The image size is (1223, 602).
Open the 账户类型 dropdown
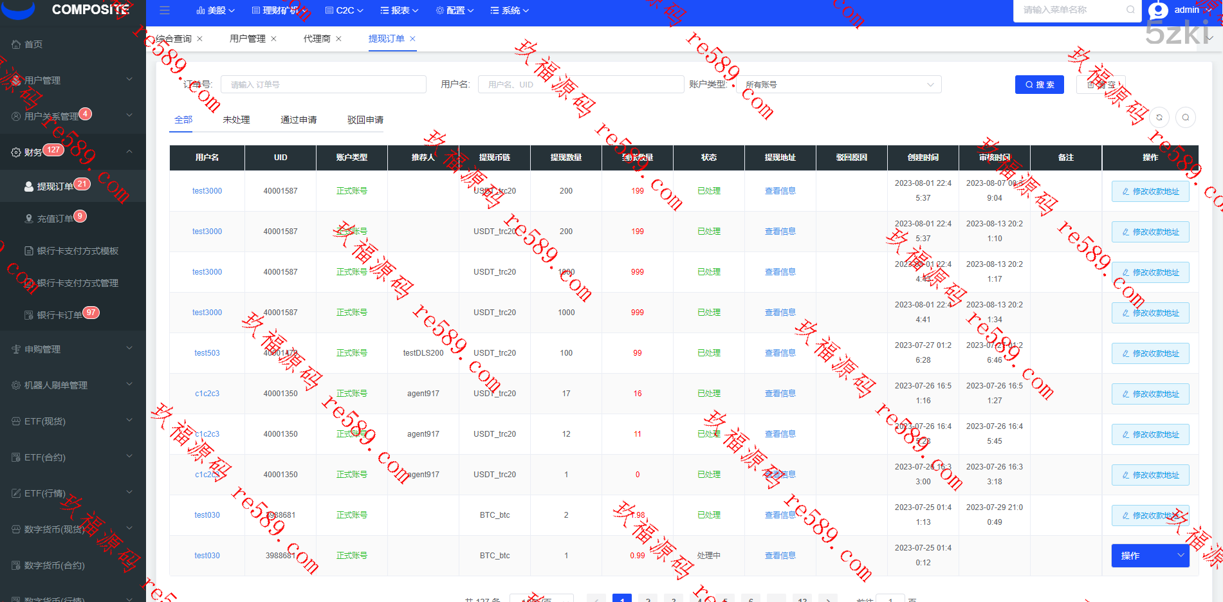[x=839, y=84]
